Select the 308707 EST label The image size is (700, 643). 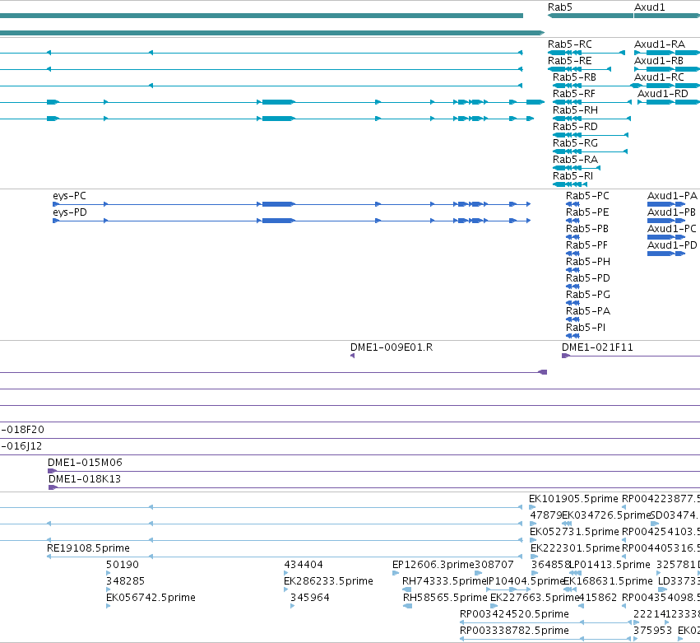(494, 566)
